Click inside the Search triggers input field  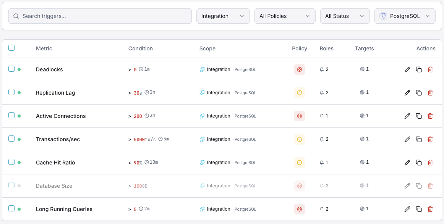click(99, 16)
